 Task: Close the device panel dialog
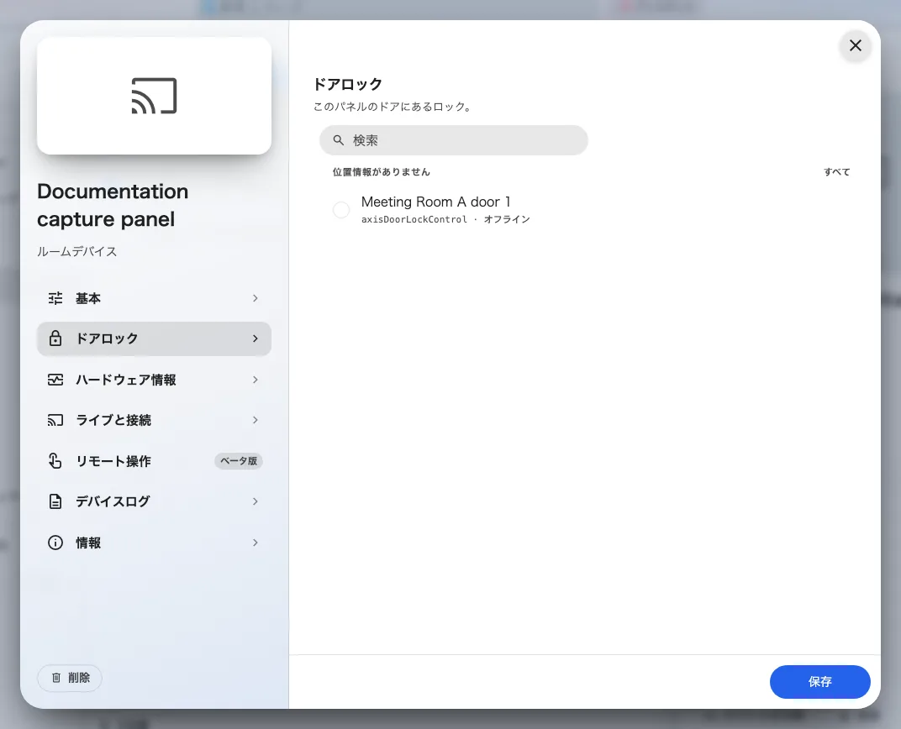point(855,45)
